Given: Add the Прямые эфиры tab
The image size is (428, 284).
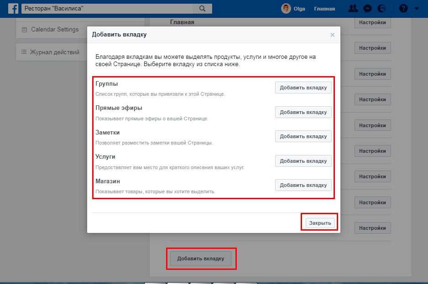Looking at the screenshot, I should pyautogui.click(x=303, y=112).
